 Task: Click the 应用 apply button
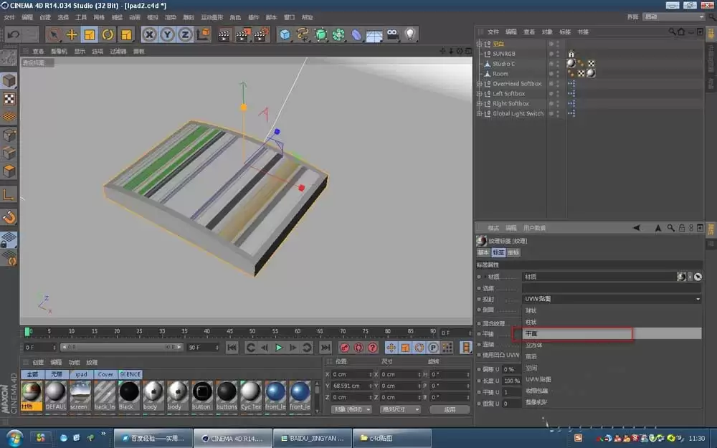coord(450,410)
